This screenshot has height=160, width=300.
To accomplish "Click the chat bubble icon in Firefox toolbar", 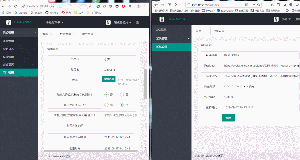I will (291, 5).
